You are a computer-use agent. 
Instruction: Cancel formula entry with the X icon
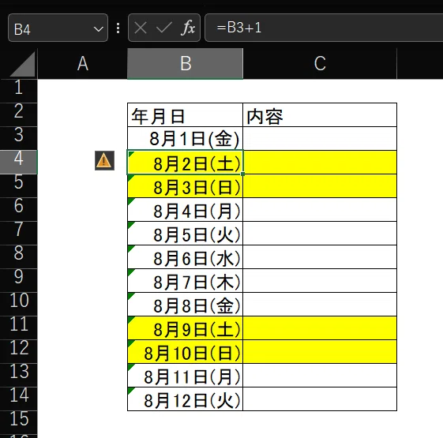141,28
